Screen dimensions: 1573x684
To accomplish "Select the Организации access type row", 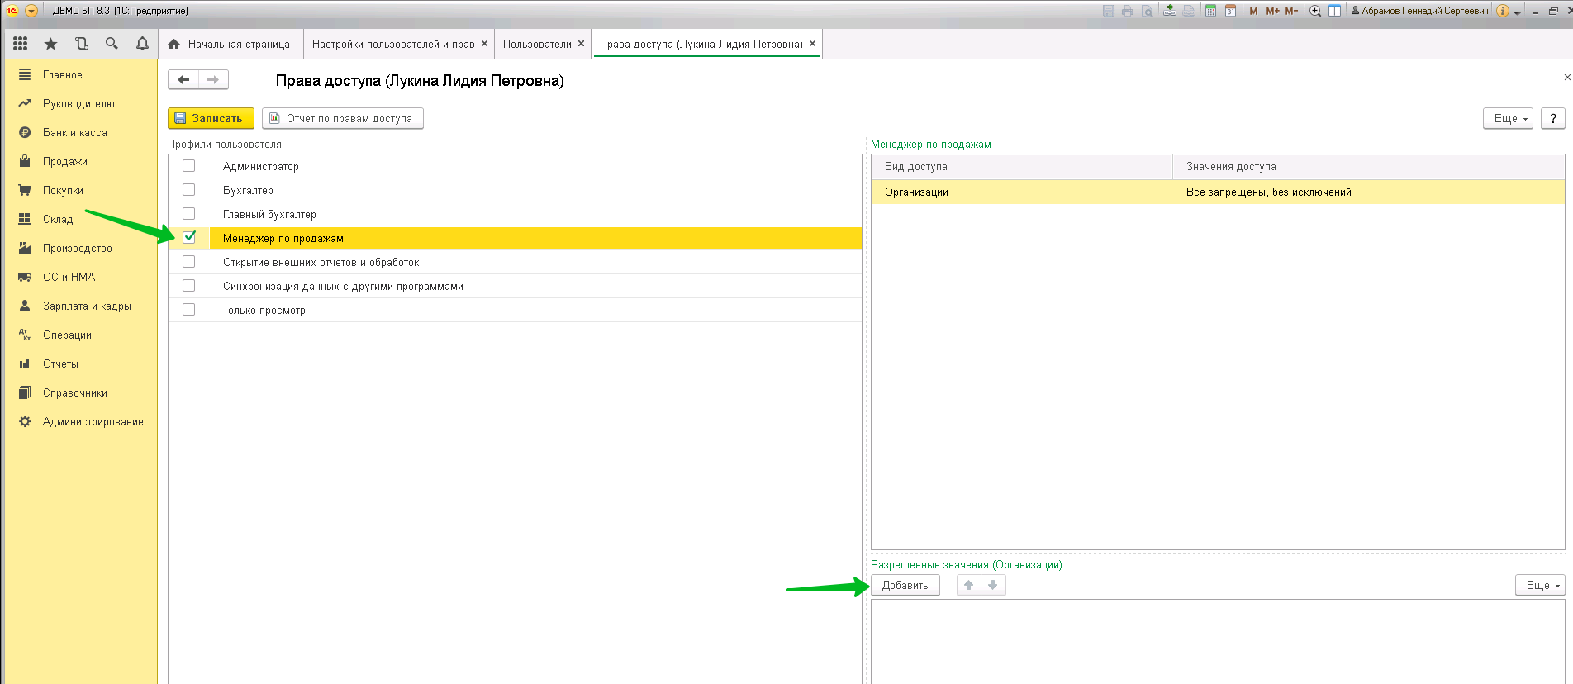I will 916,192.
